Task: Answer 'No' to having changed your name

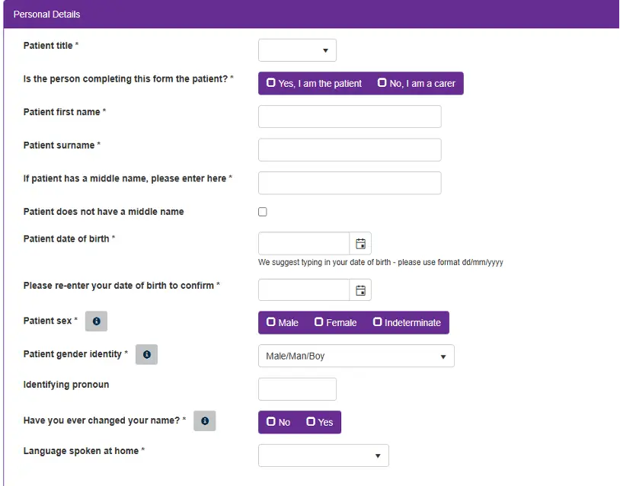Action: pyautogui.click(x=278, y=421)
